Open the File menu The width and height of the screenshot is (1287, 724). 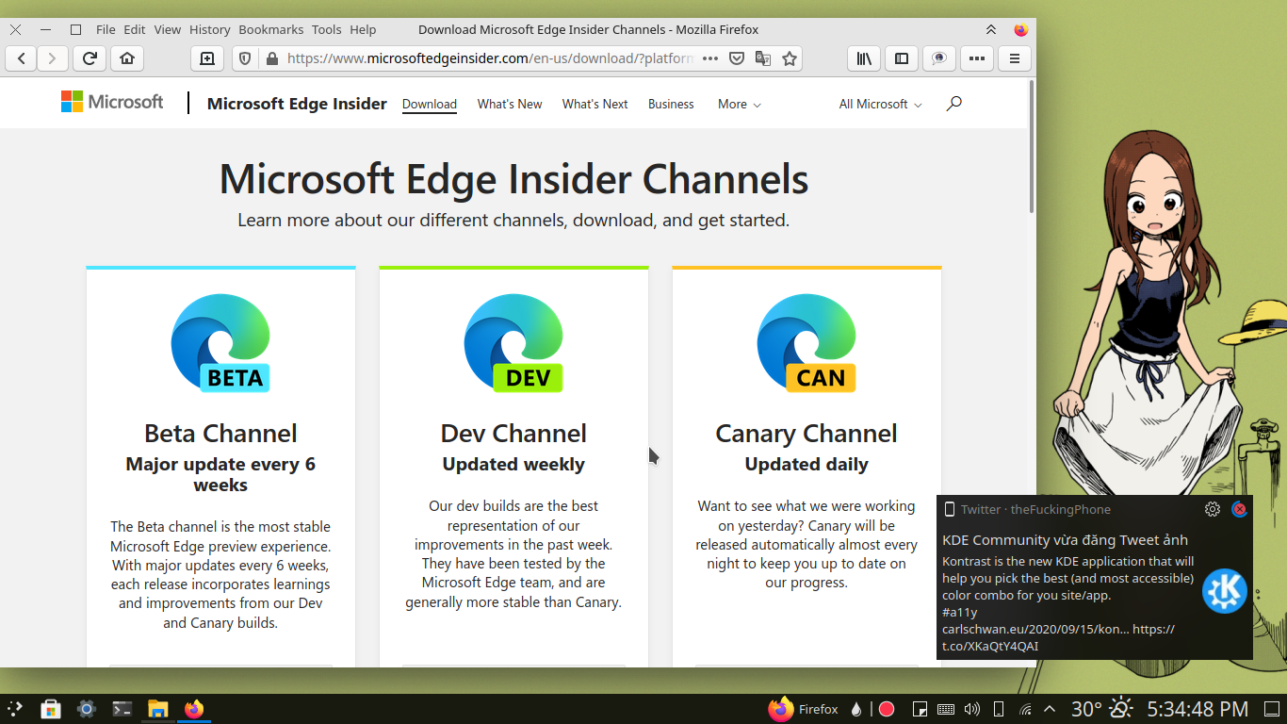click(x=106, y=29)
